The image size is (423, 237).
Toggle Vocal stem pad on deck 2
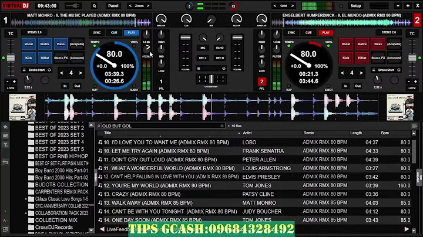coord(346,44)
